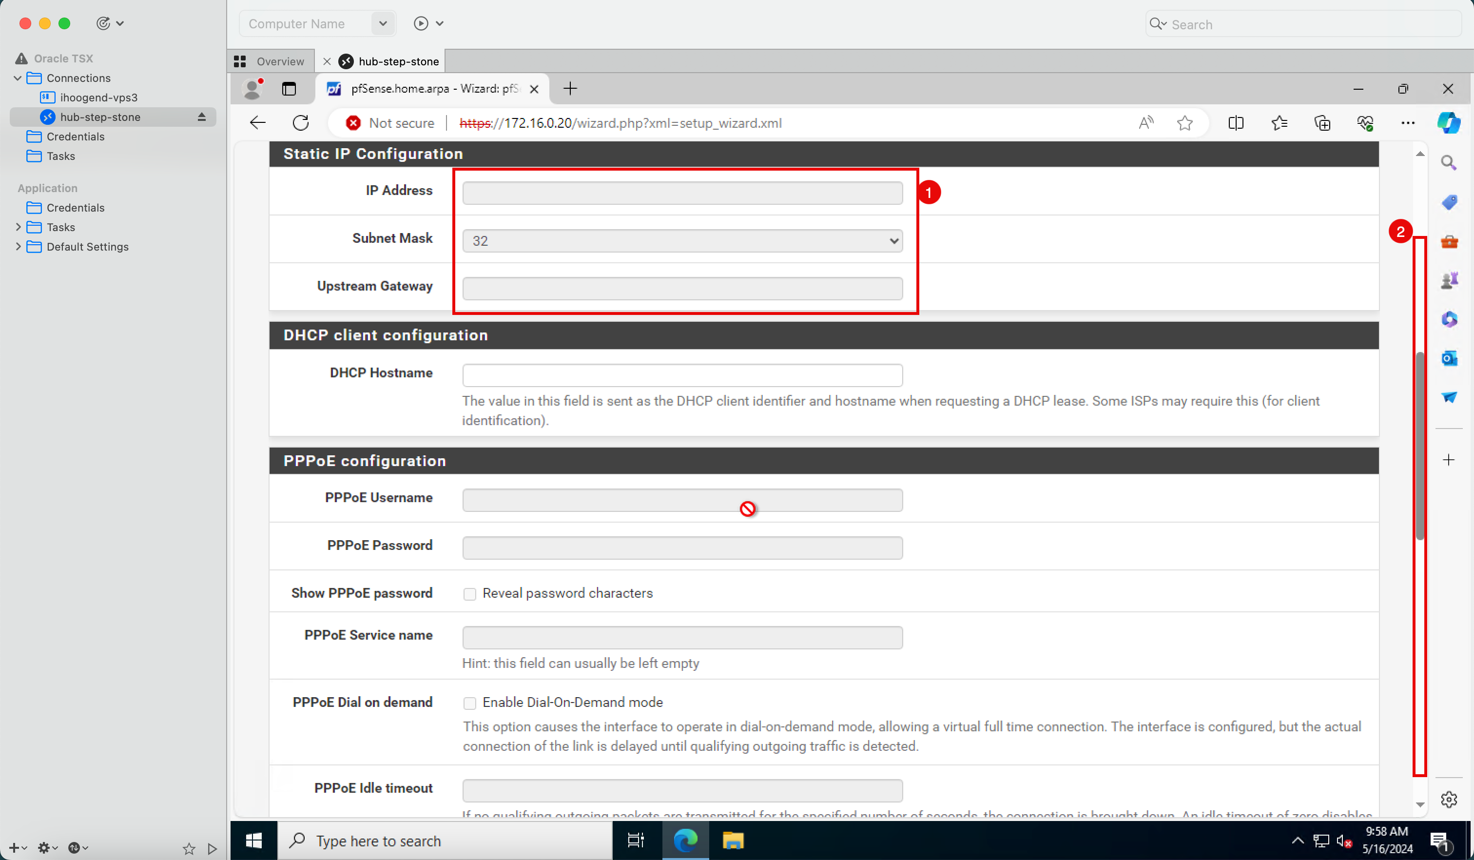Viewport: 1474px width, 860px height.
Task: Click the back navigation arrow
Action: click(x=258, y=123)
